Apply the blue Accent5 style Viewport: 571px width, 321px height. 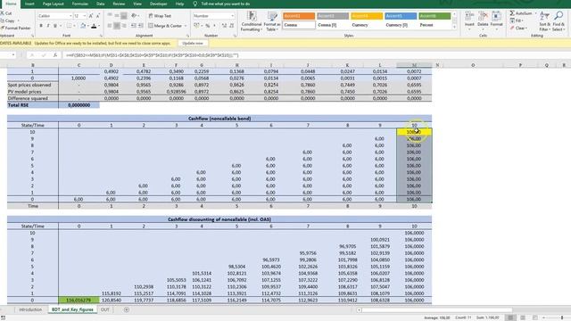(x=401, y=16)
